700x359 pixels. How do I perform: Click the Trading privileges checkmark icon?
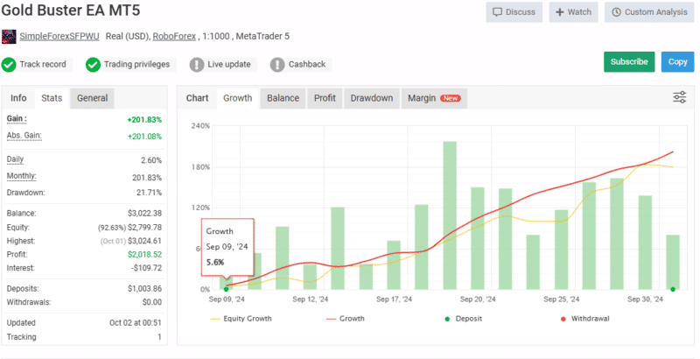pyautogui.click(x=94, y=64)
